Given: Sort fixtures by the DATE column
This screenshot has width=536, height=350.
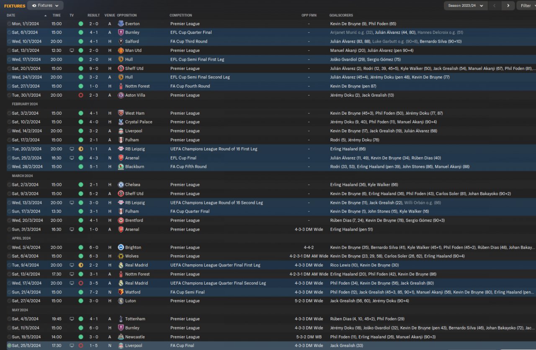Looking at the screenshot, I should (11, 15).
